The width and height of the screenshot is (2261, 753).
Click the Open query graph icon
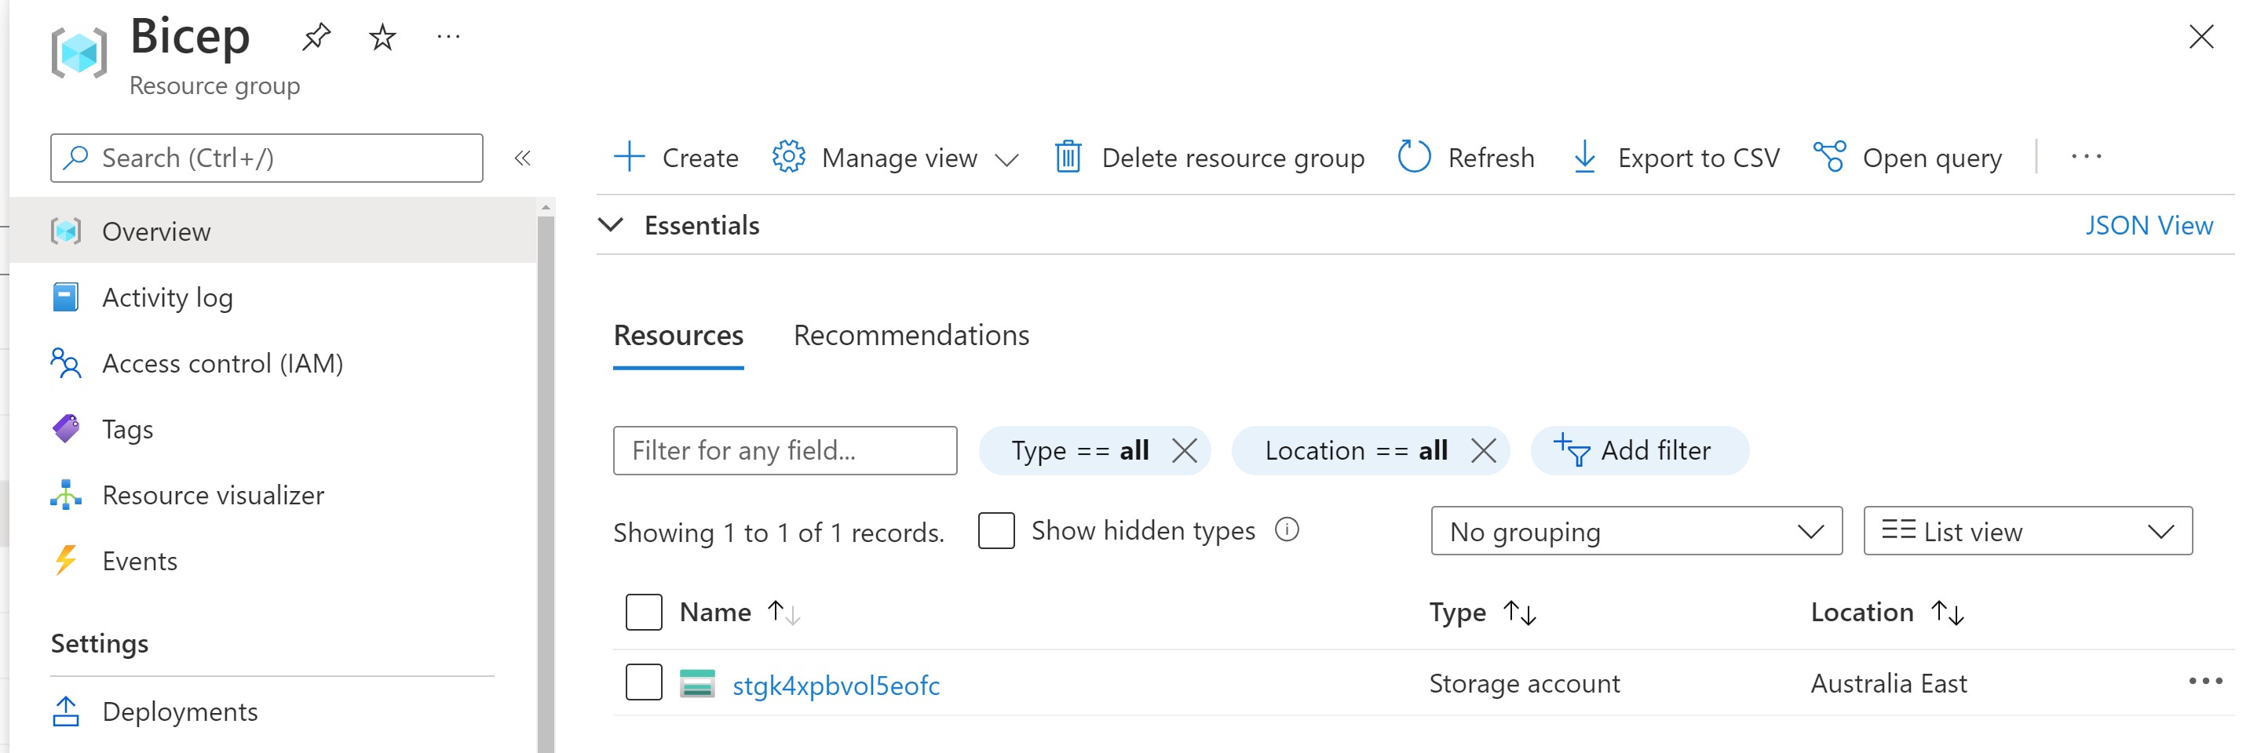(1829, 157)
